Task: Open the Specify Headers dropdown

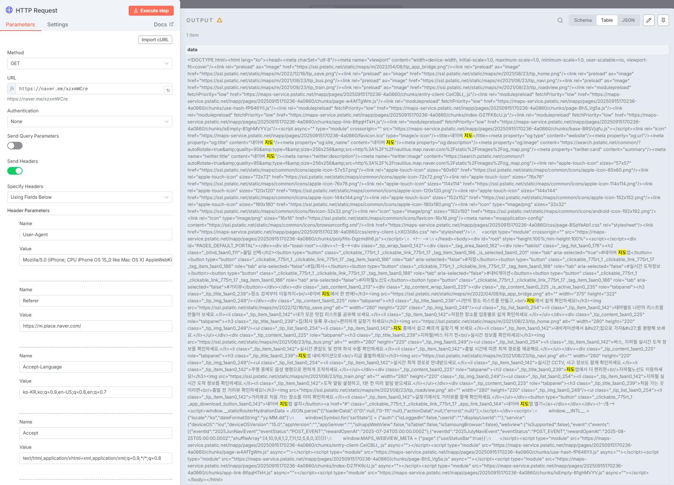Action: click(90, 197)
